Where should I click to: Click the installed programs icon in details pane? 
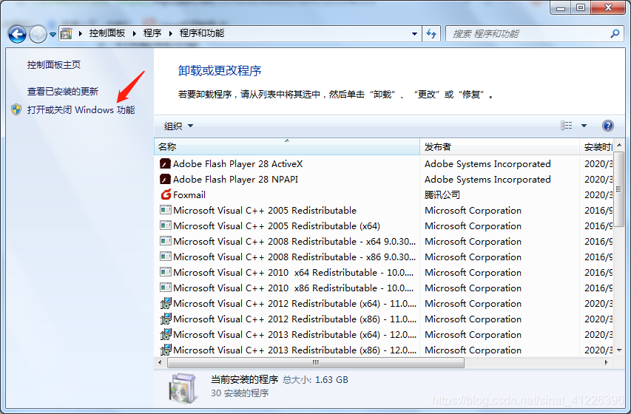[182, 388]
